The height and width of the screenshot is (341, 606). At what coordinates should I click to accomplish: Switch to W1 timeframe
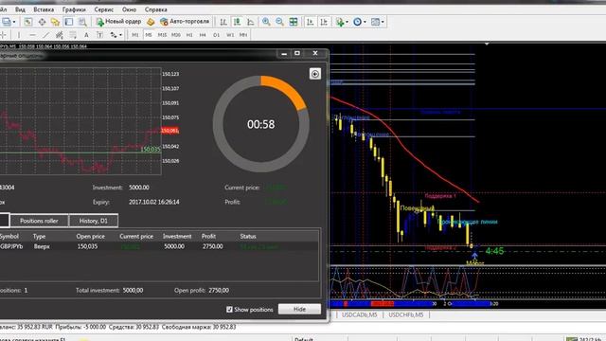(230, 35)
